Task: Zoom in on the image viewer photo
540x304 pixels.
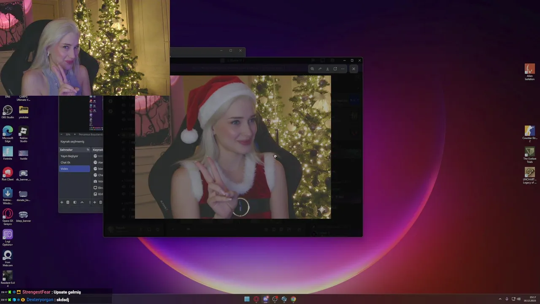Action: (x=312, y=69)
